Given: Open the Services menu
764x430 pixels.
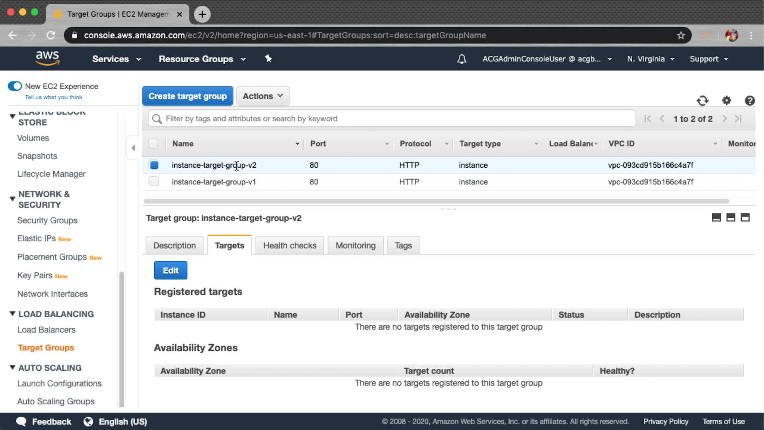Looking at the screenshot, I should (x=117, y=59).
